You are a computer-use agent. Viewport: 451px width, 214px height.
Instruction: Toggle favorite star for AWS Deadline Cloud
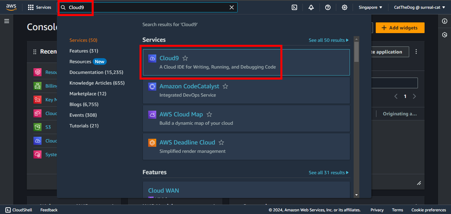tap(221, 142)
